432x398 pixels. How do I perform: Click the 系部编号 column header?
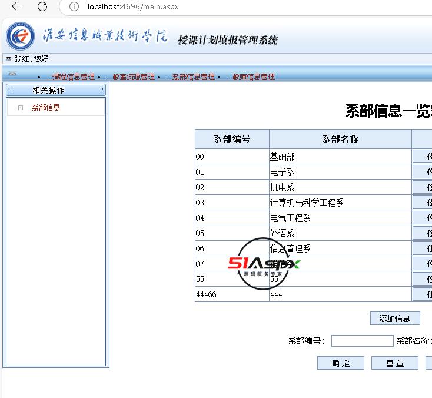pyautogui.click(x=232, y=139)
